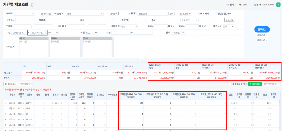Enable the 과거재고 0 제외 checkbox
The width and height of the screenshot is (282, 131).
(230, 84)
